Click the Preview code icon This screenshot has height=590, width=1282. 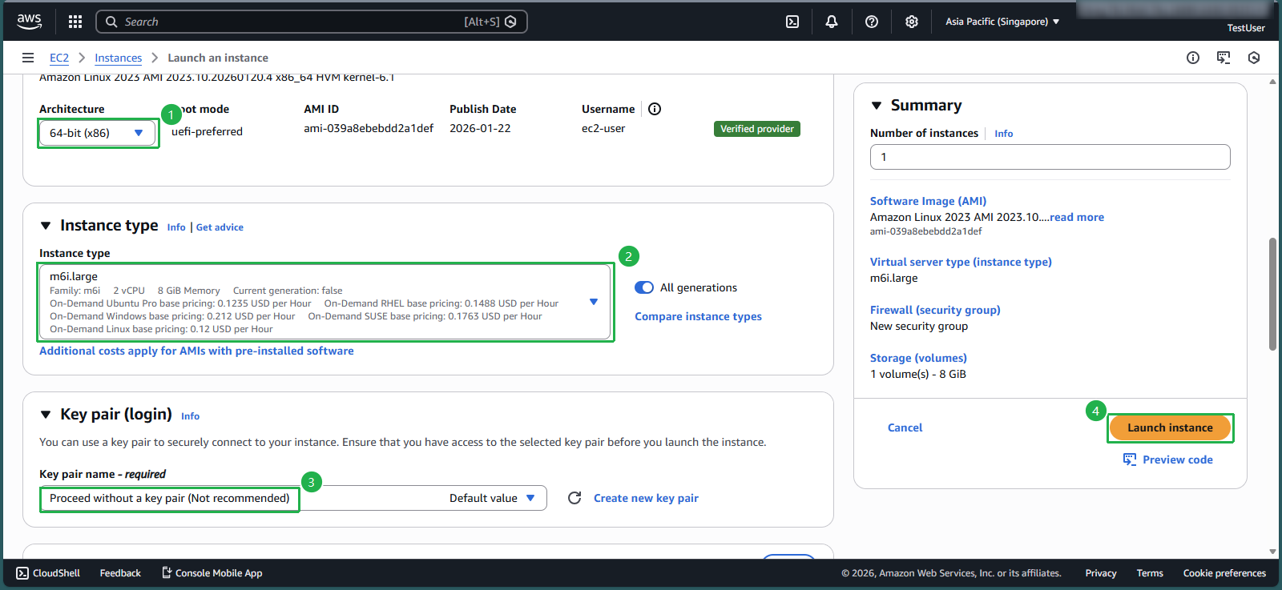pyautogui.click(x=1130, y=460)
